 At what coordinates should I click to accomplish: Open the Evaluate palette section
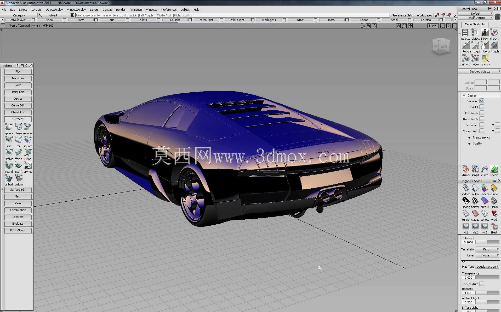point(18,224)
